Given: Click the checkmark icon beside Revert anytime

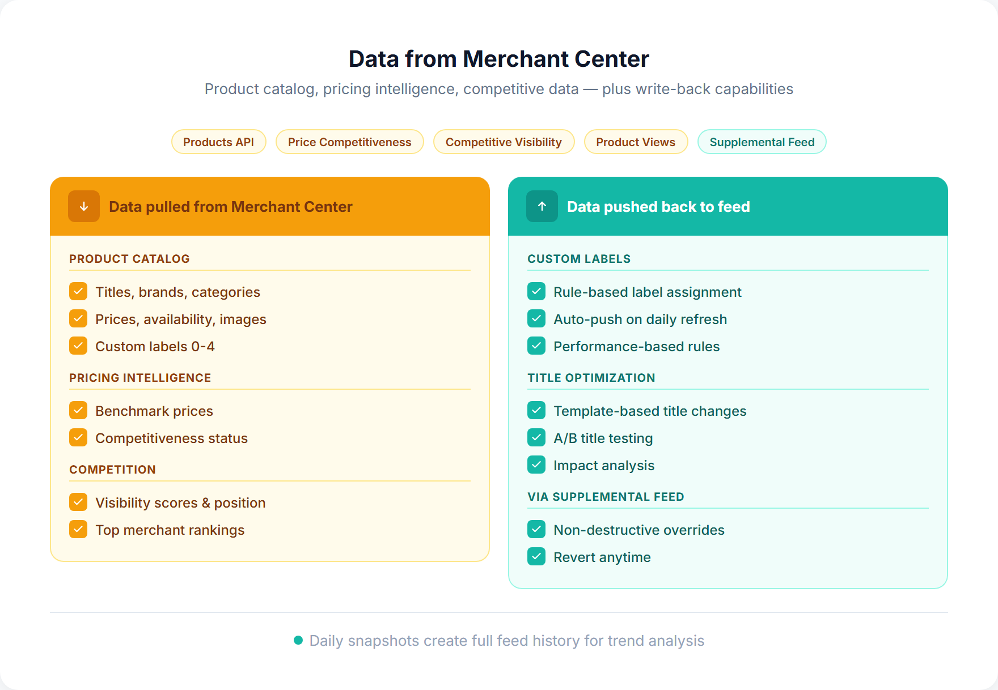Looking at the screenshot, I should point(536,556).
